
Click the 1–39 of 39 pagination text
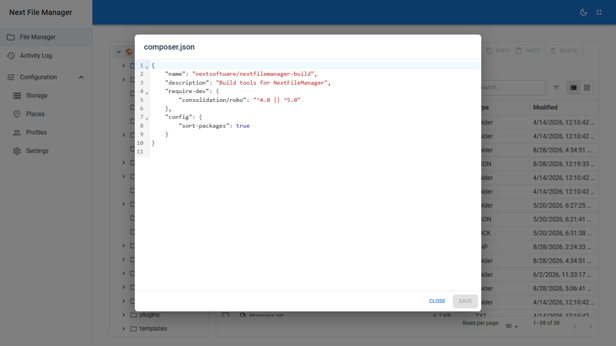click(546, 323)
